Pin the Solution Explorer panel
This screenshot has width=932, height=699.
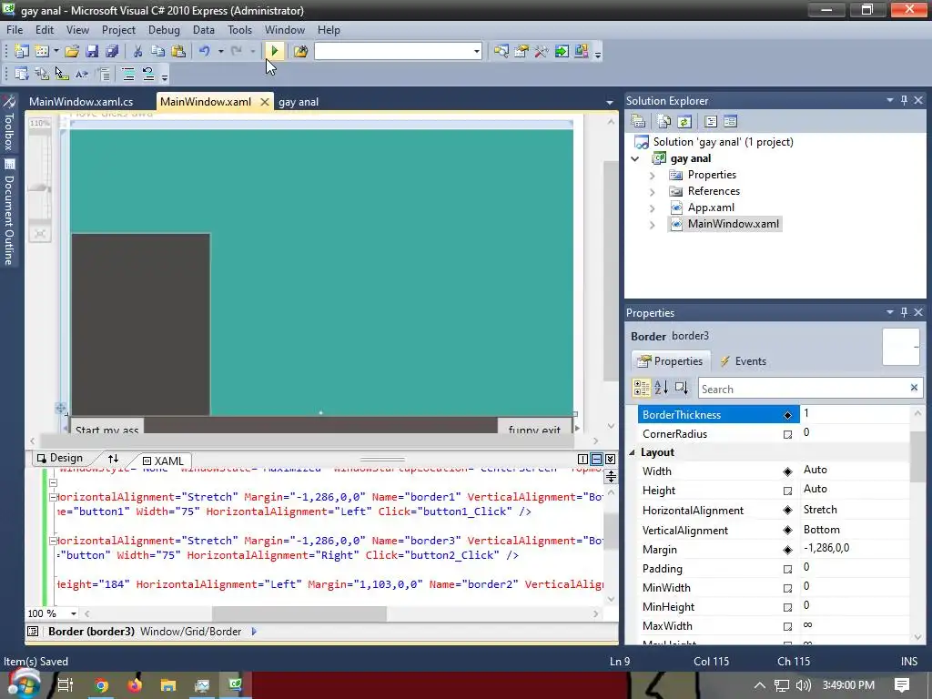(904, 100)
